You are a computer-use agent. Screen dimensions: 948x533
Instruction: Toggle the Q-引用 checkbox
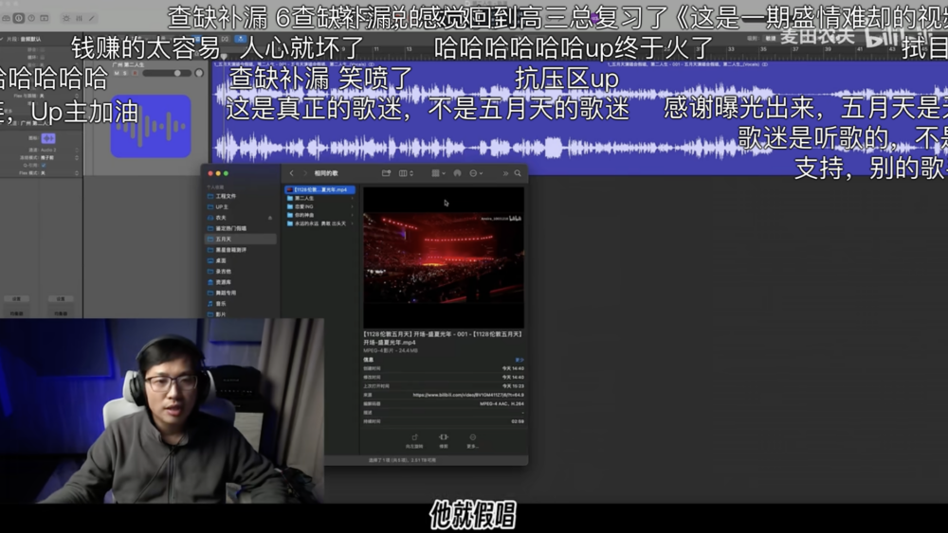coord(43,165)
